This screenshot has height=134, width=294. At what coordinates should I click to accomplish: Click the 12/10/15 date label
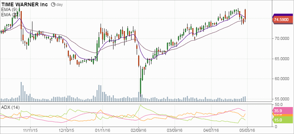(x=67, y=130)
